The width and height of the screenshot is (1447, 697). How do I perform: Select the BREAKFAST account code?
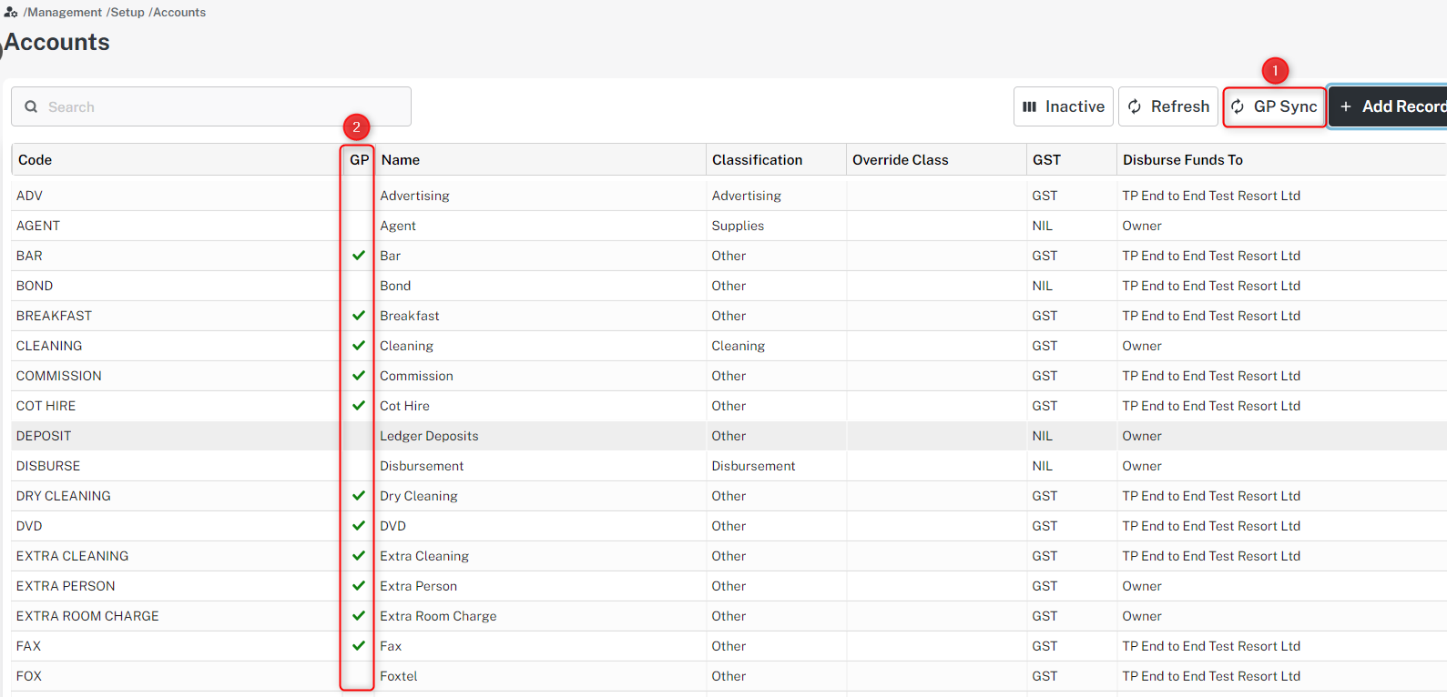tap(54, 316)
